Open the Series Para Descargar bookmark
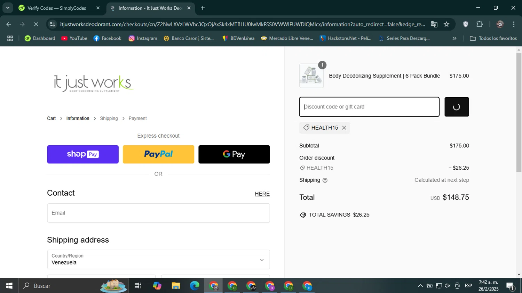The height and width of the screenshot is (293, 522). [404, 39]
